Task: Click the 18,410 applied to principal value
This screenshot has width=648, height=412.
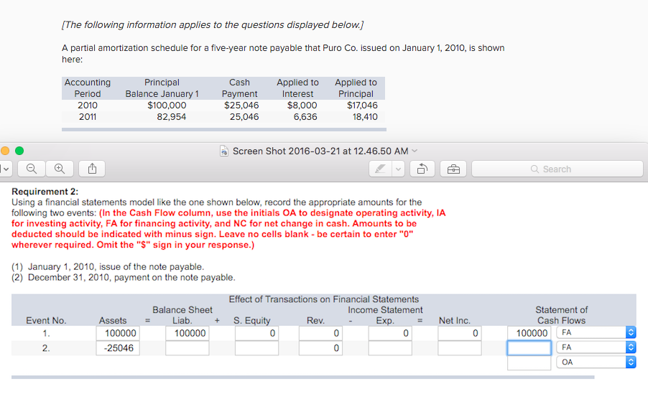Action: tap(365, 117)
